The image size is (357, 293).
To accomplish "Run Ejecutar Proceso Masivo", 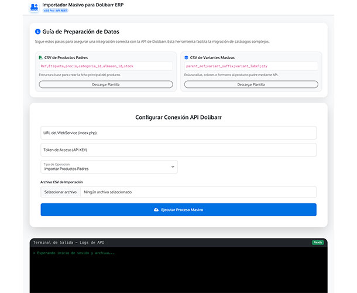I will click(179, 209).
